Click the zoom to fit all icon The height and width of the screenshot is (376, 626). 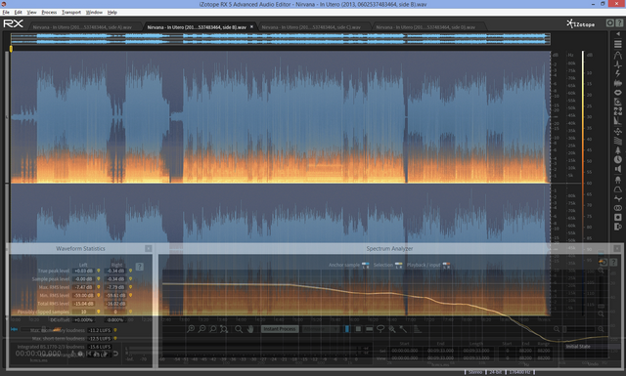click(224, 329)
